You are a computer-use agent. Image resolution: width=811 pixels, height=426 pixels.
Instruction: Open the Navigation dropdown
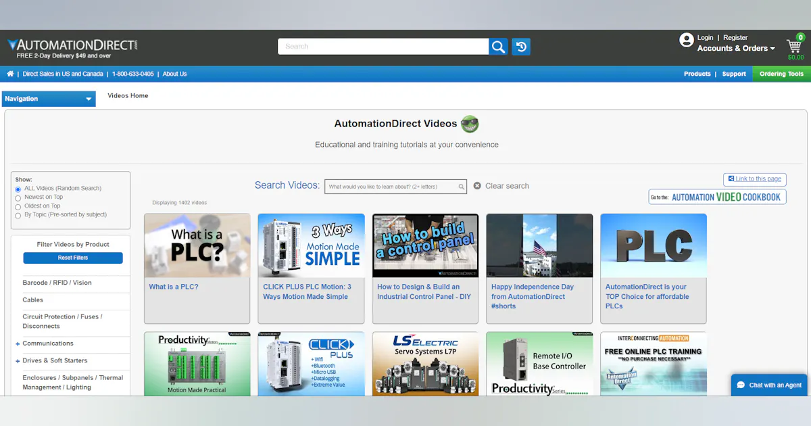coord(49,99)
